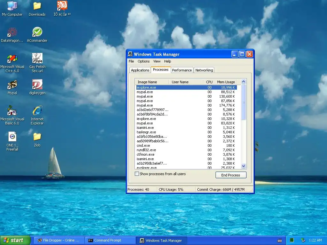The width and height of the screenshot is (327, 245).
Task: Open the Help menu
Action: 167,61
